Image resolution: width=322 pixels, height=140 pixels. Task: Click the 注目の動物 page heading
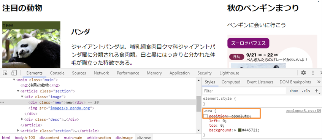[22, 8]
